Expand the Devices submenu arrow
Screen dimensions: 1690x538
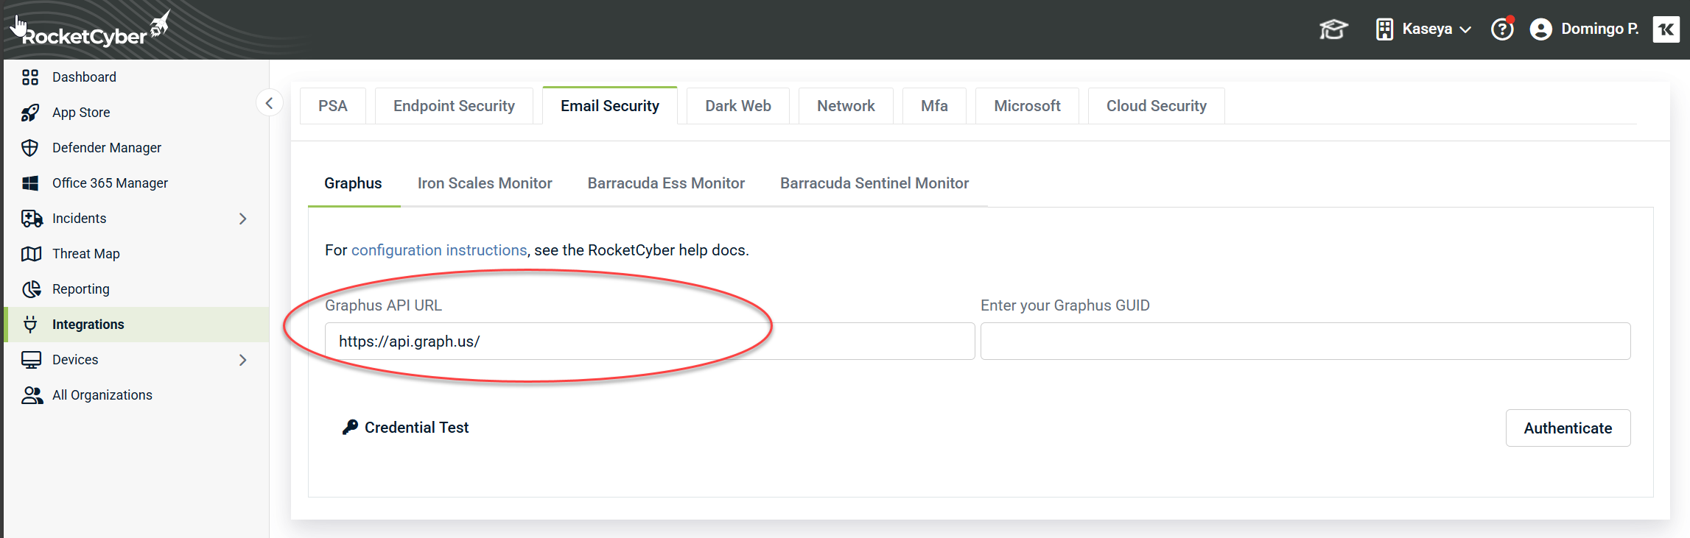coord(243,360)
